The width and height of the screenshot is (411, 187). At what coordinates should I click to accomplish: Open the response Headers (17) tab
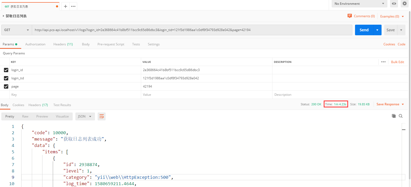point(38,105)
